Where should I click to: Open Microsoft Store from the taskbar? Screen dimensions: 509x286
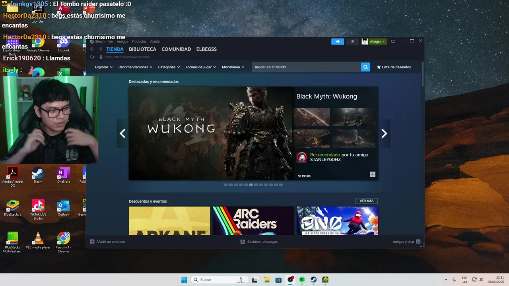[x=278, y=280]
